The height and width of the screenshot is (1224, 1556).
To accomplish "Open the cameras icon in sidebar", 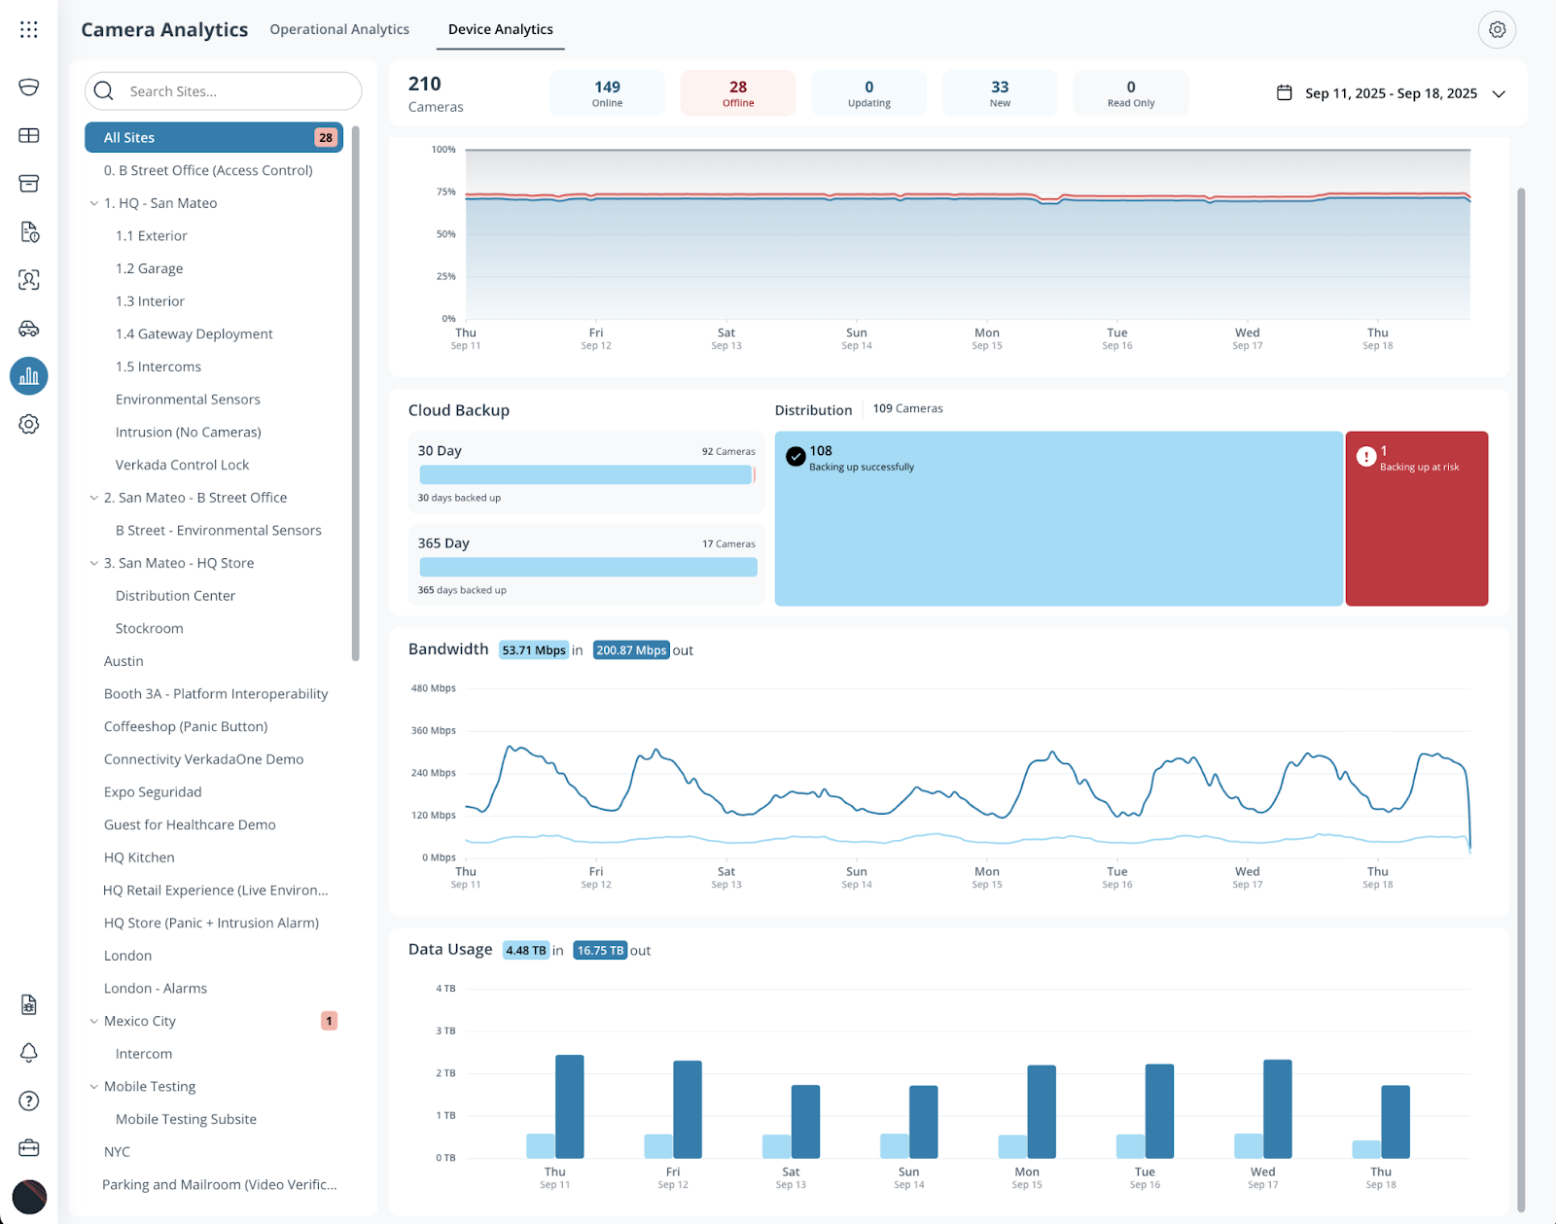I will point(29,87).
